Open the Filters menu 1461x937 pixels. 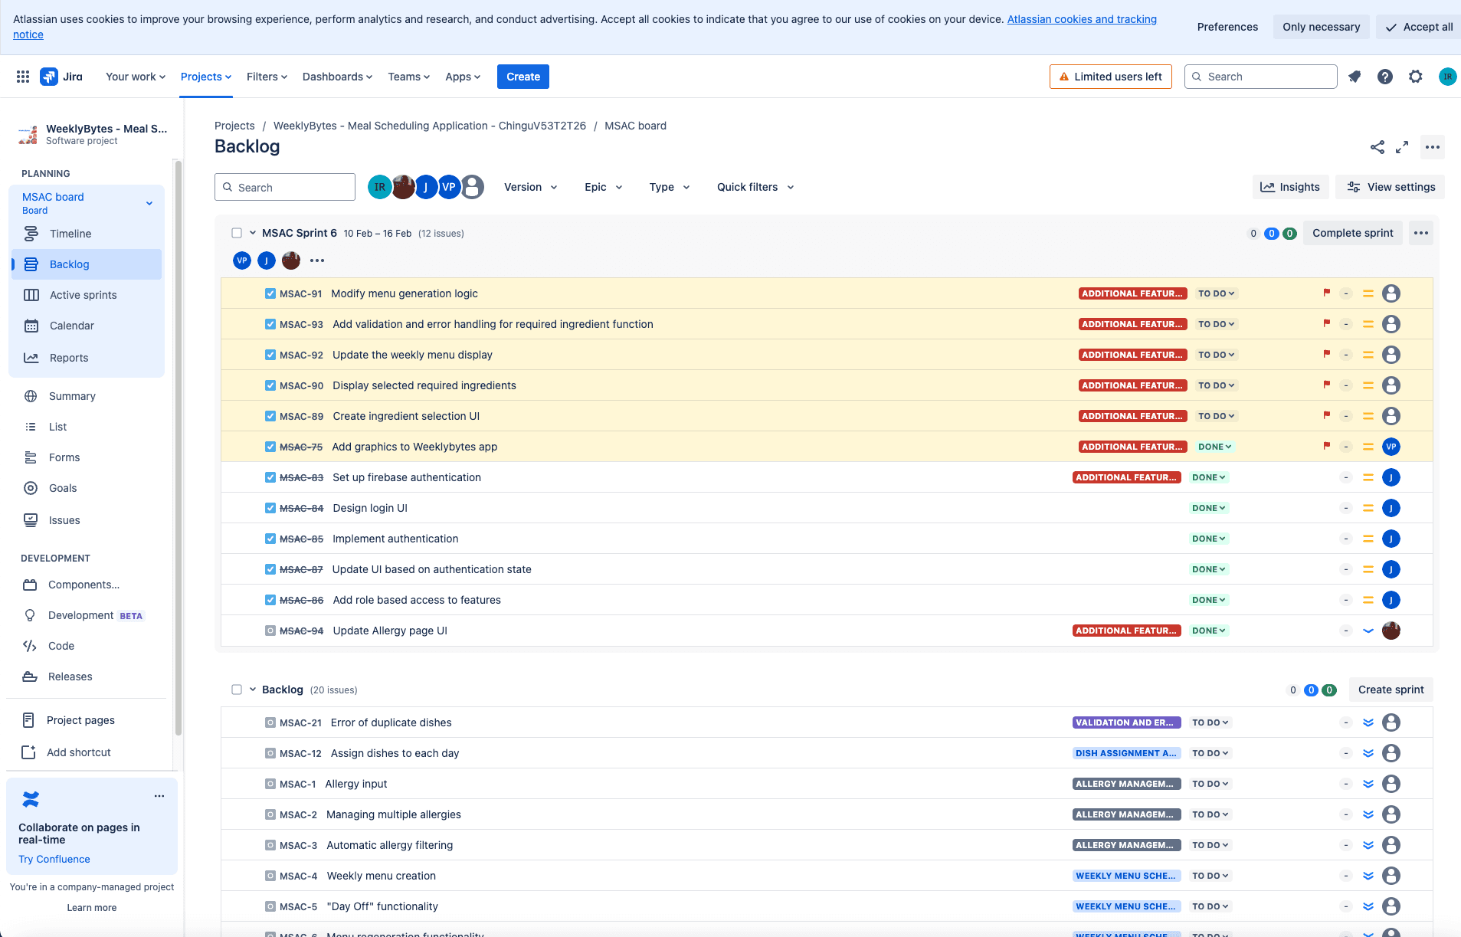pos(267,77)
